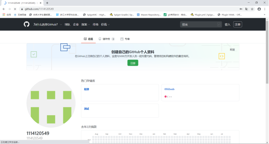The image size is (269, 144).
Task: Select the 储存库 repositories tab
Action: tap(107, 39)
